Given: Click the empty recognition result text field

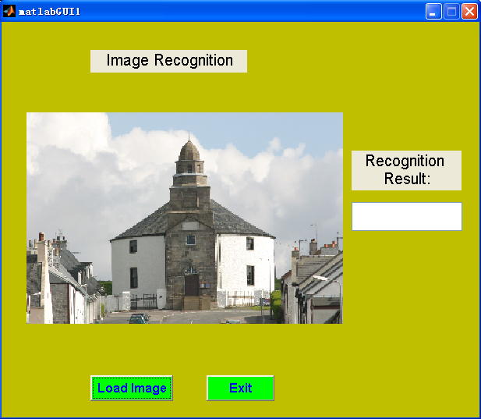Looking at the screenshot, I should coord(407,216).
